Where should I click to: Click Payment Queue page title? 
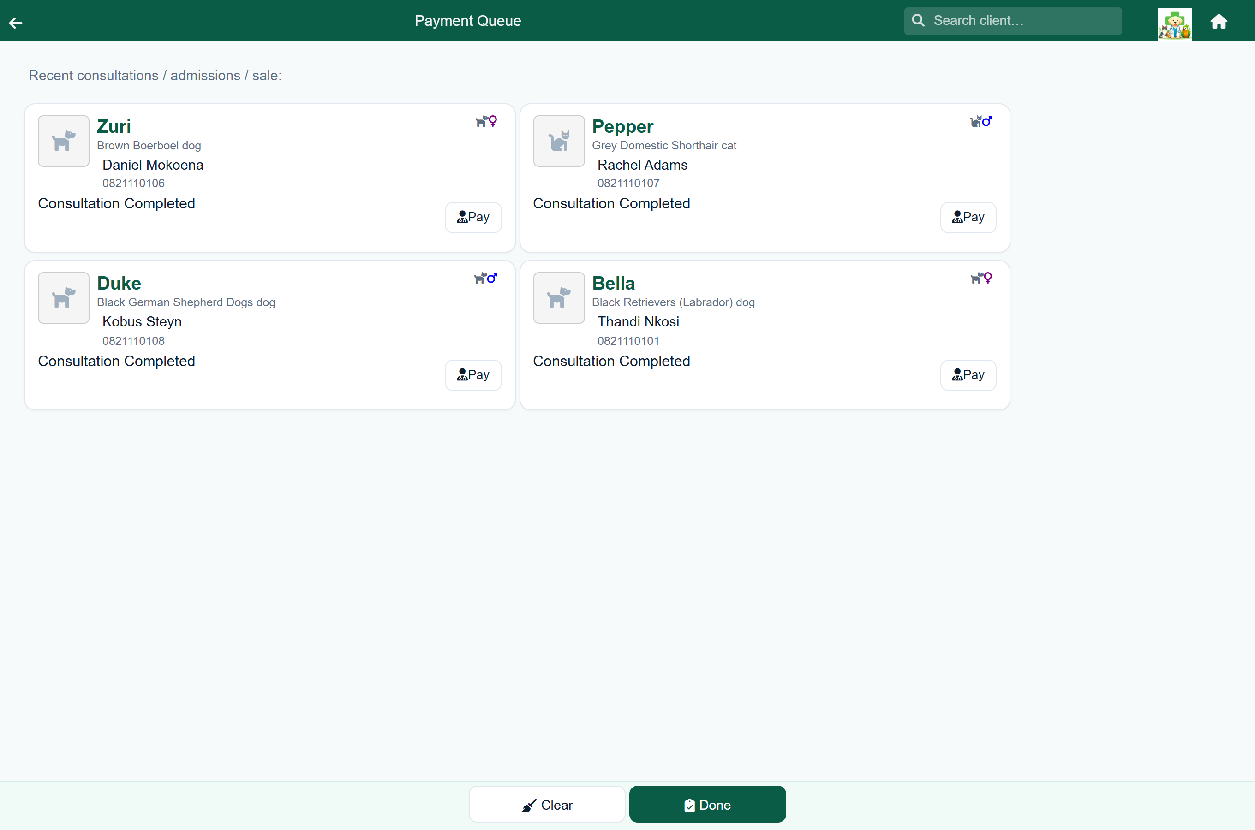[467, 21]
